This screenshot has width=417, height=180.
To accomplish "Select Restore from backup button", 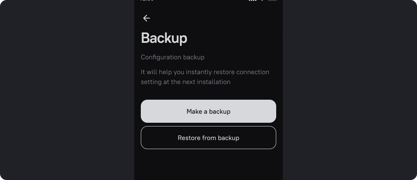I will click(x=208, y=138).
